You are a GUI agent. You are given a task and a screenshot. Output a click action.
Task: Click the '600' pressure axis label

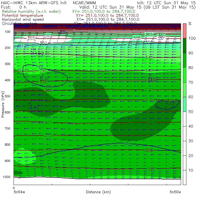(8, 112)
